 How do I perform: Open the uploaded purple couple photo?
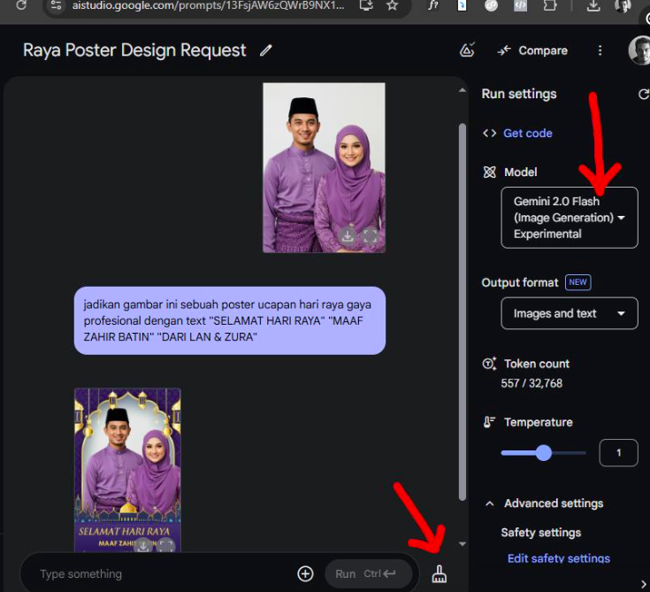point(325,167)
